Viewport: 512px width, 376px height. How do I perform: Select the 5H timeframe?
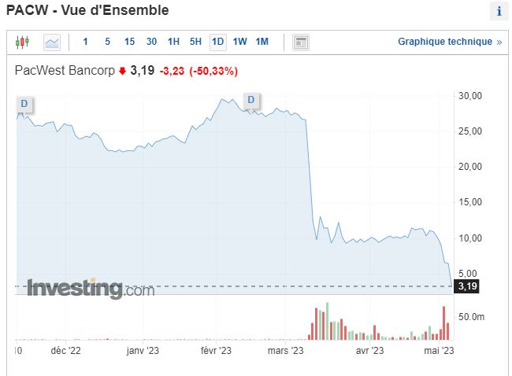(x=196, y=42)
